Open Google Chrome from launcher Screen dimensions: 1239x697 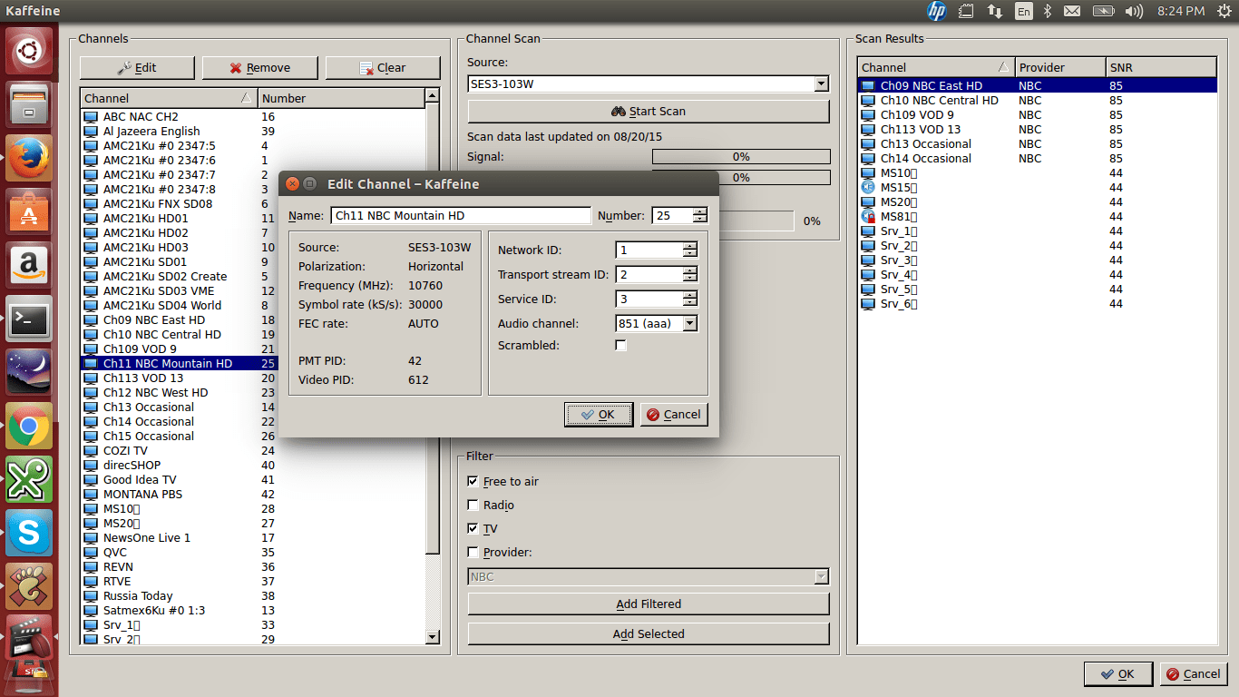(x=29, y=426)
